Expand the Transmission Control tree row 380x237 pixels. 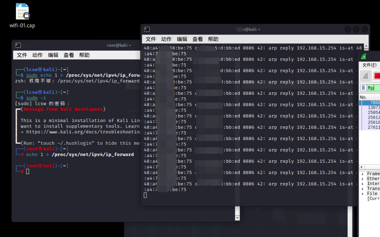coord(362,189)
